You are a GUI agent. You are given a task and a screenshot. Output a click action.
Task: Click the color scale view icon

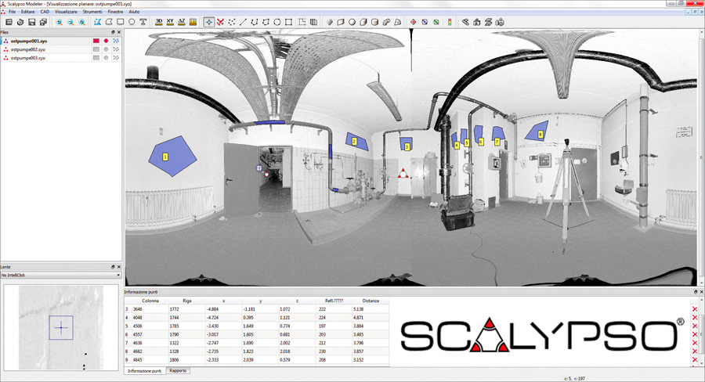tap(193, 22)
